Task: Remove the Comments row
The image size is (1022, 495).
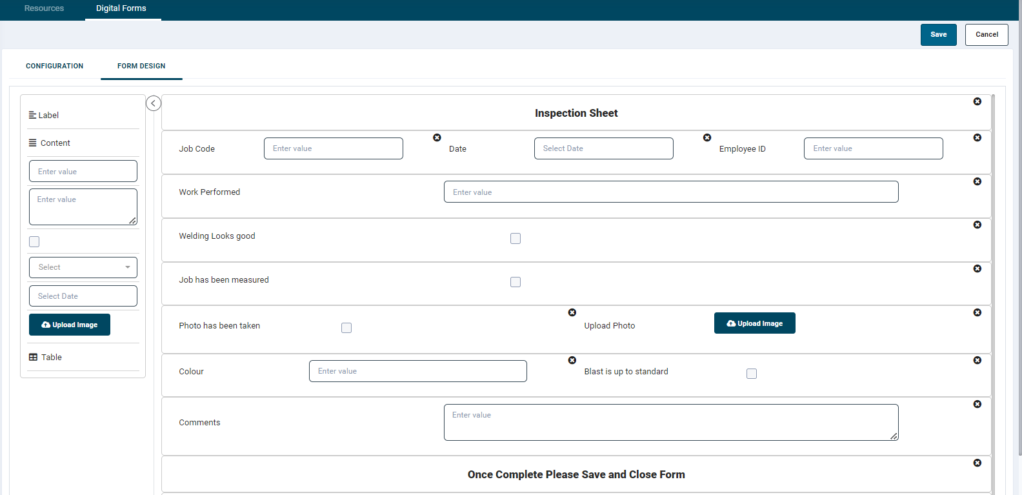Action: (977, 404)
